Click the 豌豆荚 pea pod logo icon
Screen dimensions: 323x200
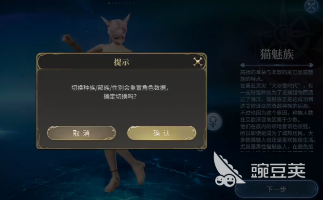click(x=228, y=169)
